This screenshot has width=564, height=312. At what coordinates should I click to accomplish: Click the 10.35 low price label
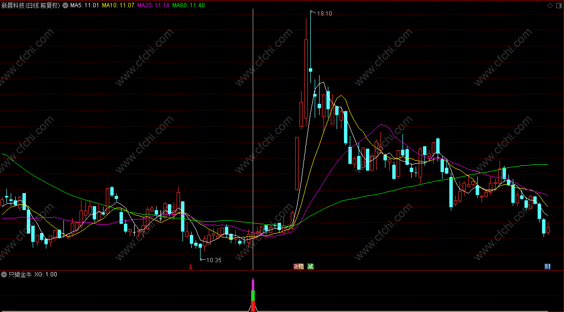click(x=214, y=260)
